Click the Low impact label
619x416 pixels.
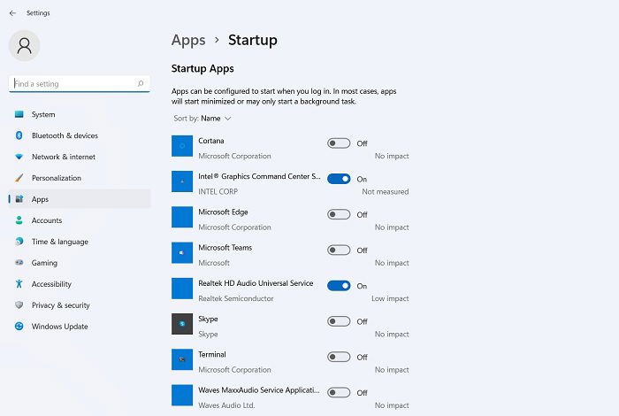click(390, 298)
